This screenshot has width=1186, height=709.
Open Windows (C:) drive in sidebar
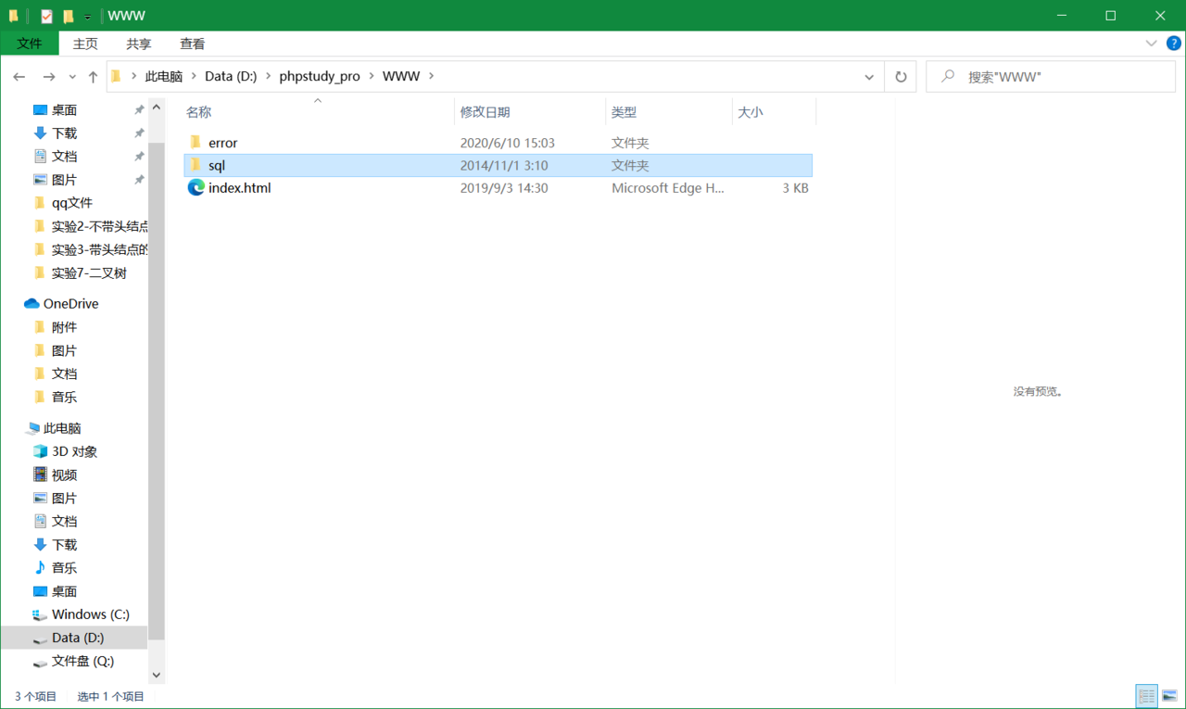pyautogui.click(x=90, y=614)
